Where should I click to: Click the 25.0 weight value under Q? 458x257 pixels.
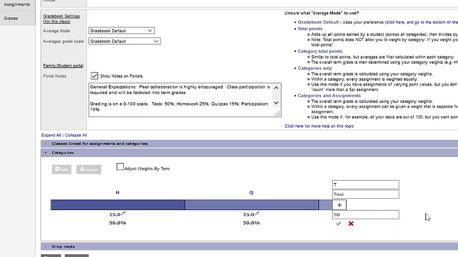(x=249, y=215)
